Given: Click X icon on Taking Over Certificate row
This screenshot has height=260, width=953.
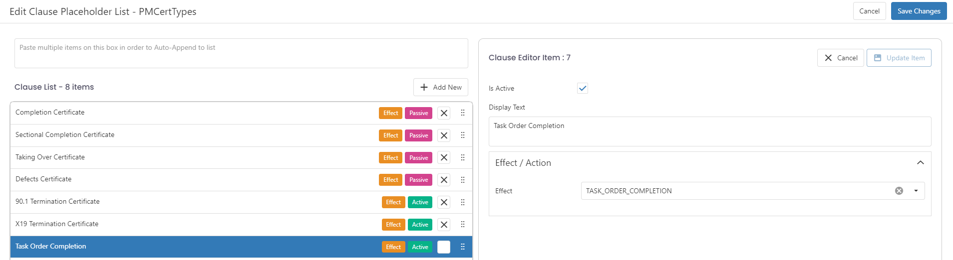Looking at the screenshot, I should pyautogui.click(x=444, y=157).
